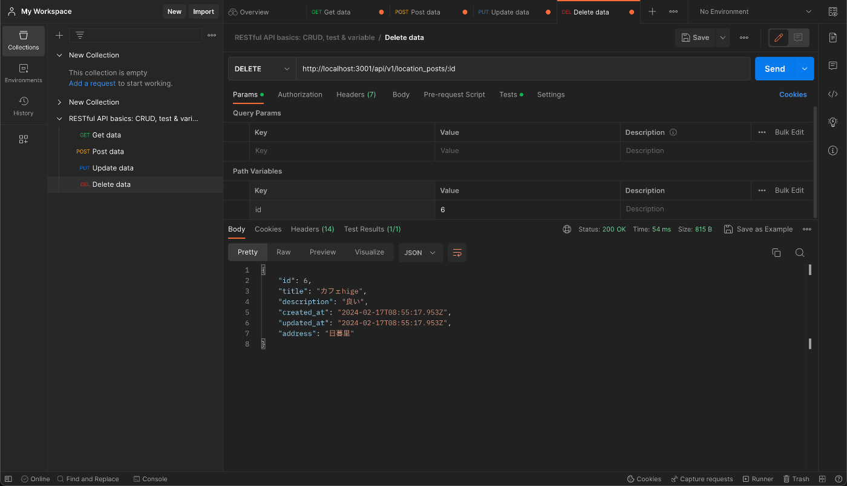Select Raw response view

[x=284, y=252]
